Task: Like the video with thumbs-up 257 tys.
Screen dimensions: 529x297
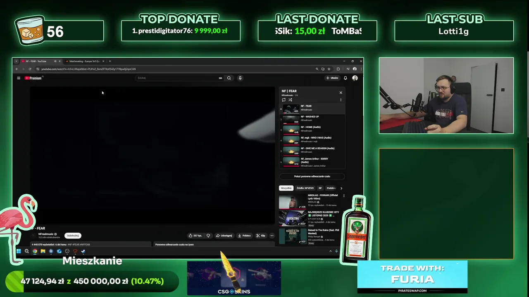Action: coord(195,236)
